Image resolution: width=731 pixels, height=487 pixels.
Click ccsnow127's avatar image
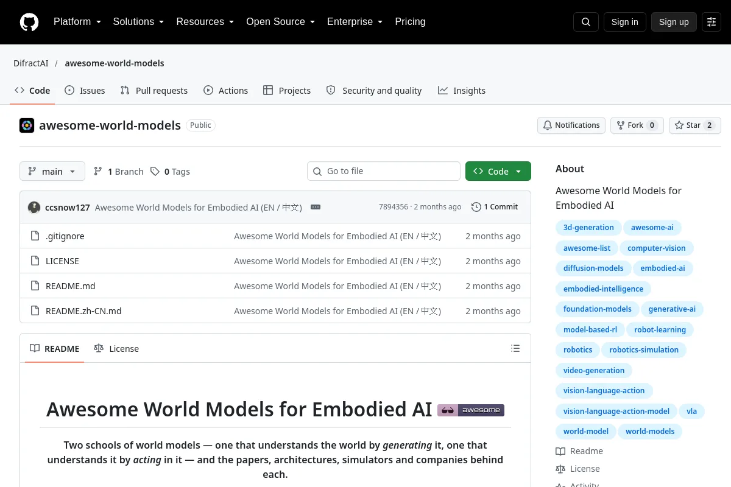pyautogui.click(x=34, y=207)
